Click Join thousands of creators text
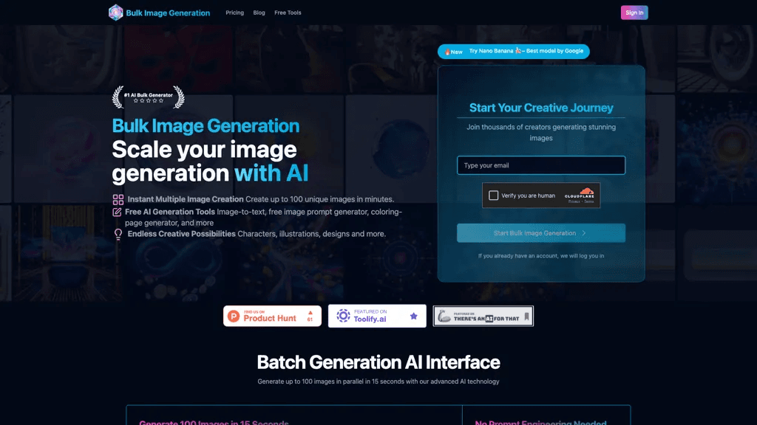Image resolution: width=757 pixels, height=425 pixels. pos(540,133)
